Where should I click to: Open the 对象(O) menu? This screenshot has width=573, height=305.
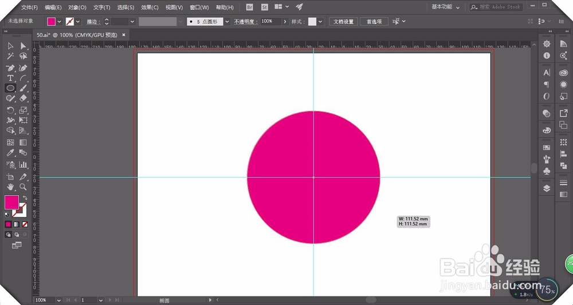tap(77, 7)
